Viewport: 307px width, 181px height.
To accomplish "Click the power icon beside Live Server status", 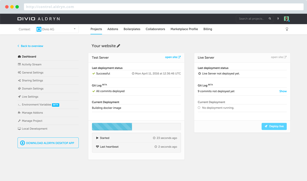I will (199, 73).
